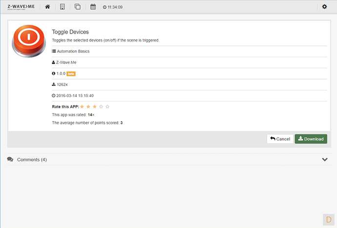Open the settings gear menu

tap(325, 7)
